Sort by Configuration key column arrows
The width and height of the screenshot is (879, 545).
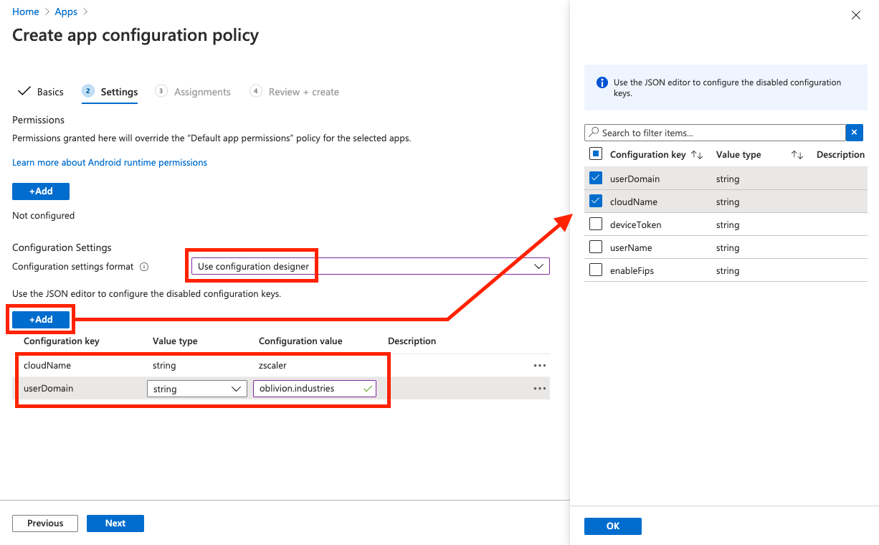696,155
